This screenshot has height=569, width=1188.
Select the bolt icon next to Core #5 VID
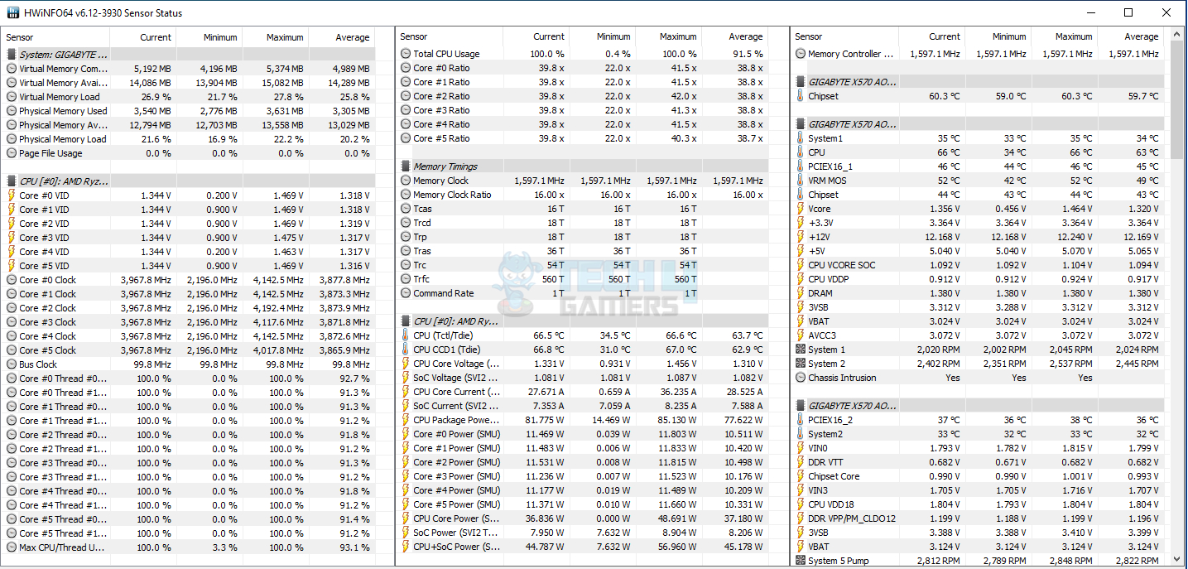[12, 266]
